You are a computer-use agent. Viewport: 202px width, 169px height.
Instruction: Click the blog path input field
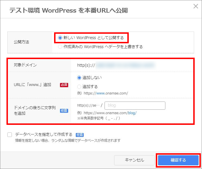(x=135, y=106)
